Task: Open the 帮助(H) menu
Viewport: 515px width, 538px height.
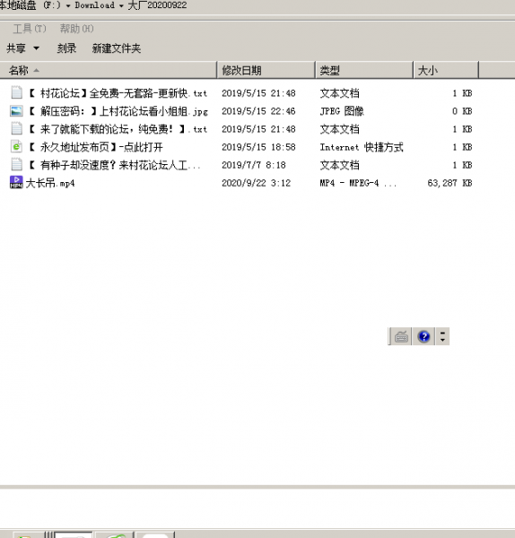Action: coord(76,29)
